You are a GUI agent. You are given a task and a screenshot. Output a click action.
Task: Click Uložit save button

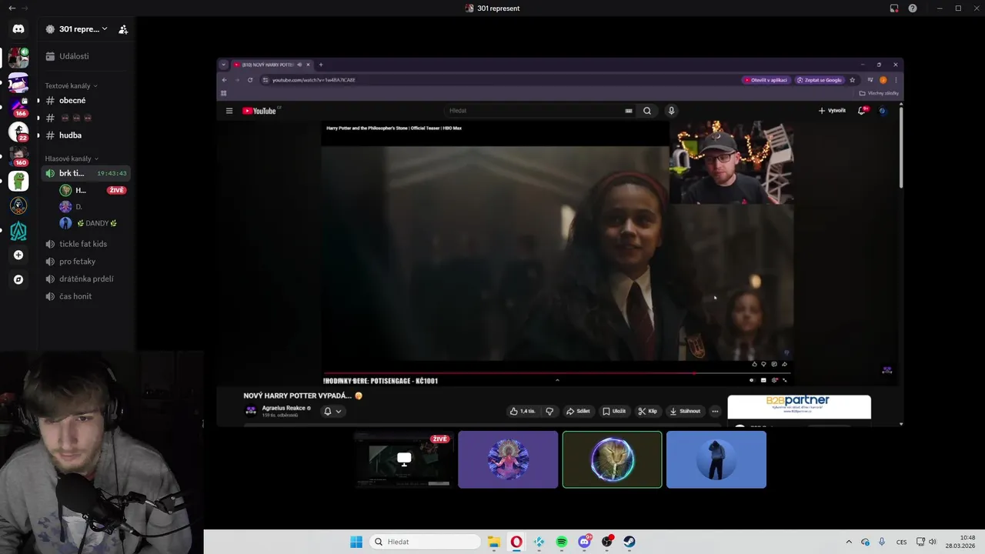pos(614,411)
